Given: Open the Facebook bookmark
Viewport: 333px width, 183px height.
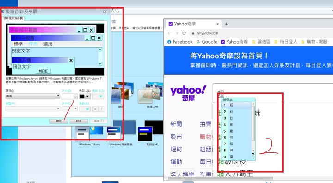Looking at the screenshot, I should [x=180, y=42].
